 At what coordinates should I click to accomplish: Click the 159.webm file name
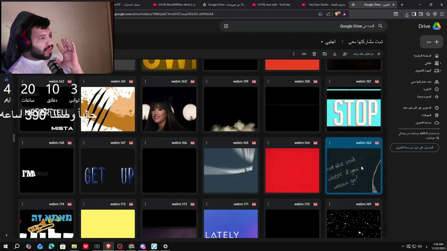(241, 82)
